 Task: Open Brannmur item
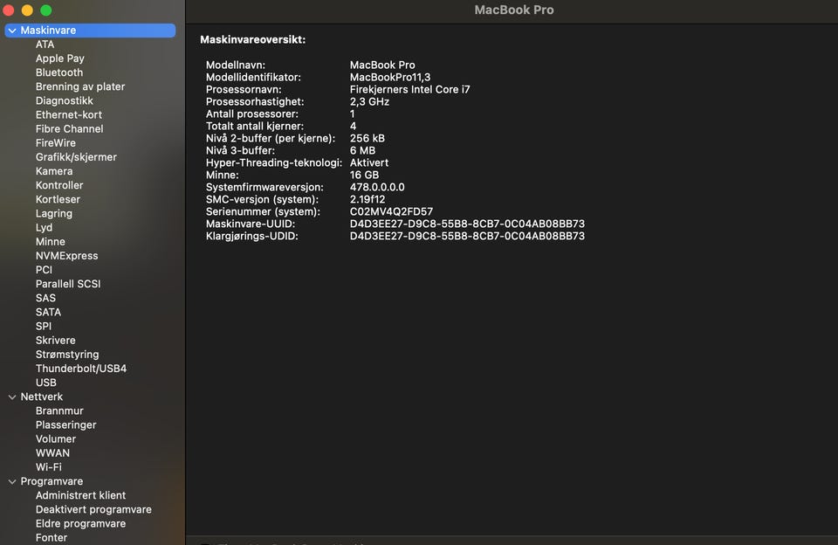click(x=59, y=410)
